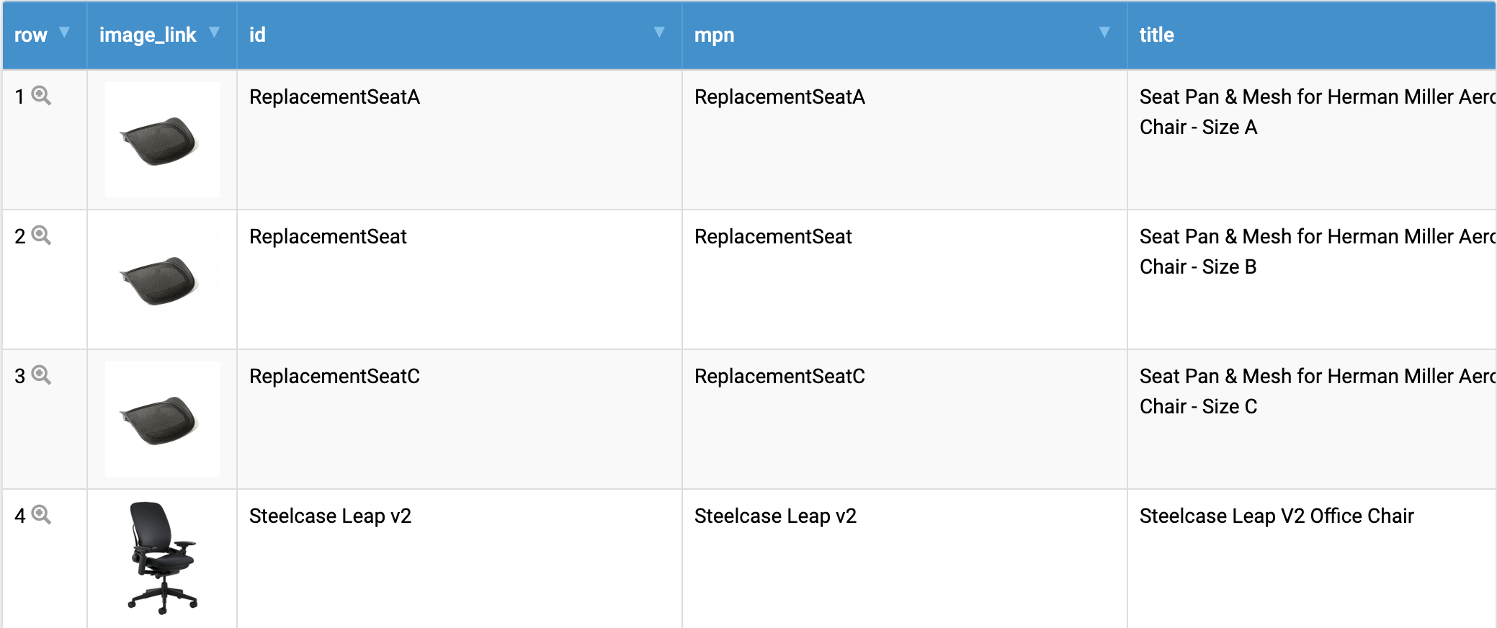Viewport: 1497px width, 628px height.
Task: Click magnifier icon in row 1
Action: (41, 96)
